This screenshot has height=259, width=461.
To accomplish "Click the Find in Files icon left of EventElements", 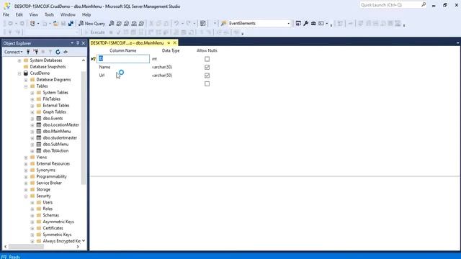I will (224, 24).
